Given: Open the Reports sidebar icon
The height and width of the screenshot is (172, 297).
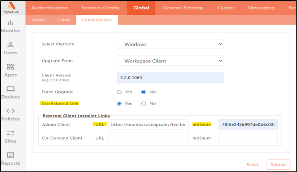Looking at the screenshot, I should coord(11,155).
